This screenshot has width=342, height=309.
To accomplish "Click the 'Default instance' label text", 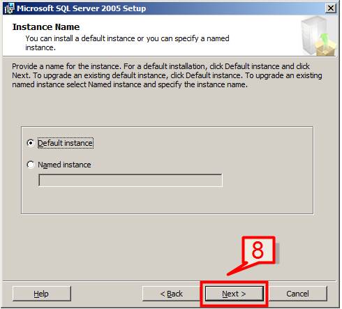I will pyautogui.click(x=66, y=143).
